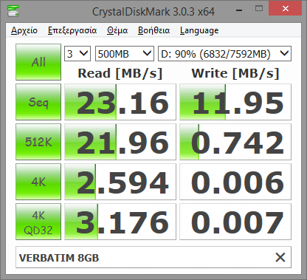Select the 4K read result 2.594
This screenshot has width=307, height=280.
click(120, 182)
